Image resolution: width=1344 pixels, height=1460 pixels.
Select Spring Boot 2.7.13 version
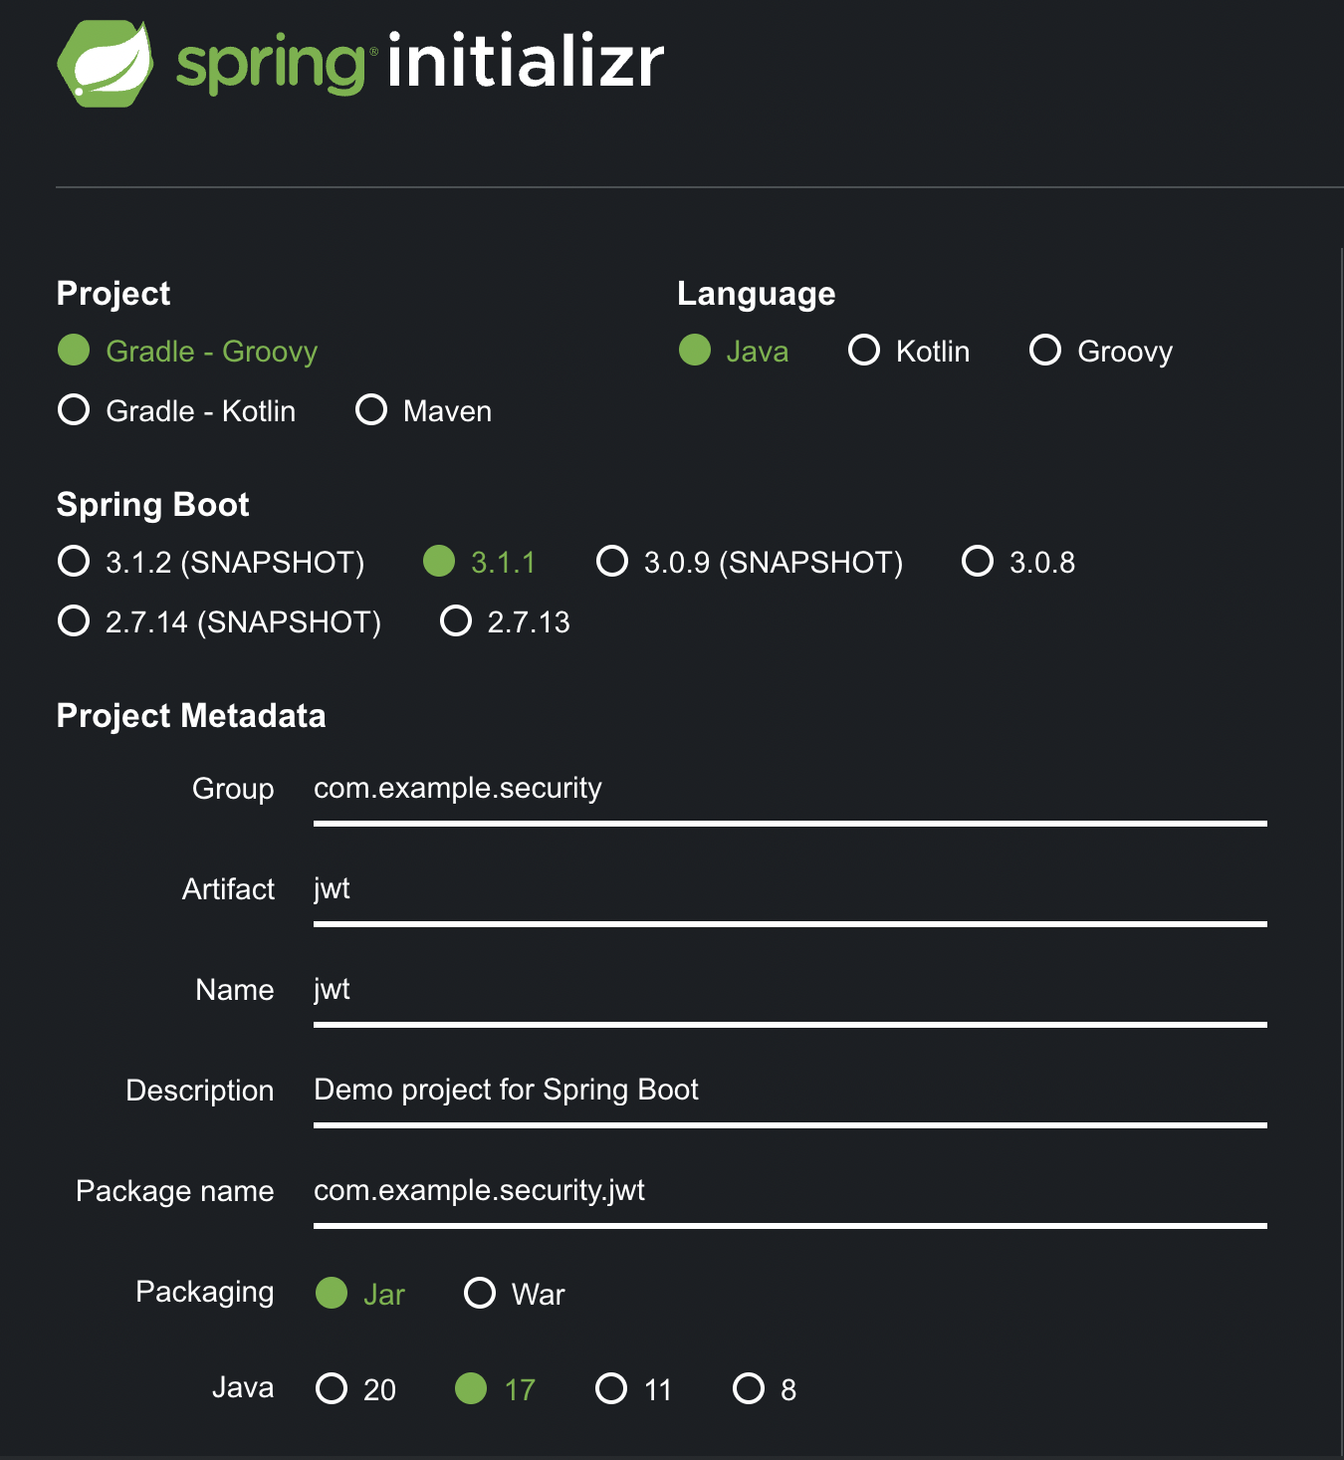[x=506, y=622]
